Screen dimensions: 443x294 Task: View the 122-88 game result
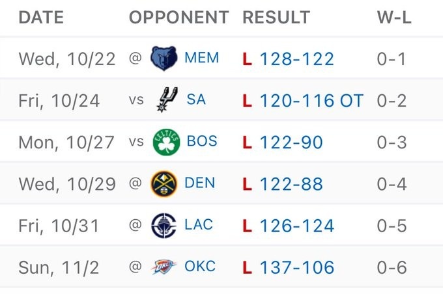[291, 184]
